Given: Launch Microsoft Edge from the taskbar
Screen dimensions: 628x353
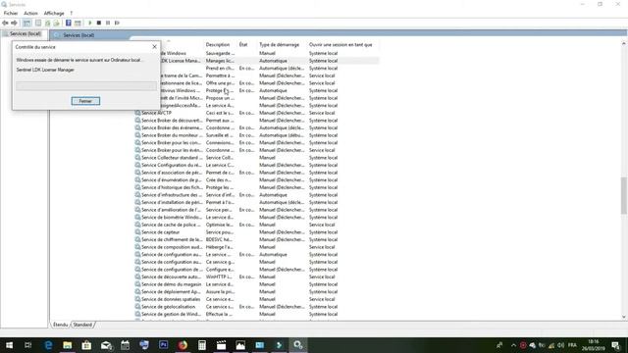Looking at the screenshot, I should [x=48, y=345].
